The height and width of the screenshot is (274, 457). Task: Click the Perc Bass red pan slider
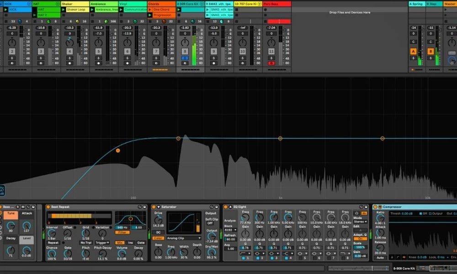[279, 21]
